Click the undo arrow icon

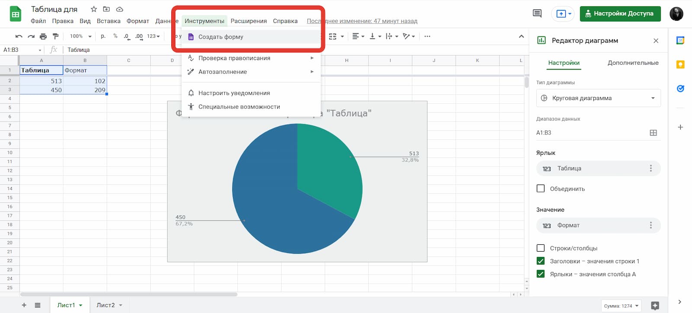pos(19,36)
